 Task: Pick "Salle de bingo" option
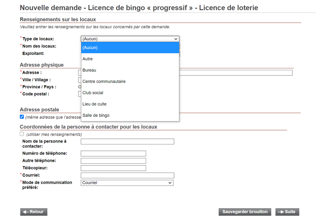click(x=130, y=115)
